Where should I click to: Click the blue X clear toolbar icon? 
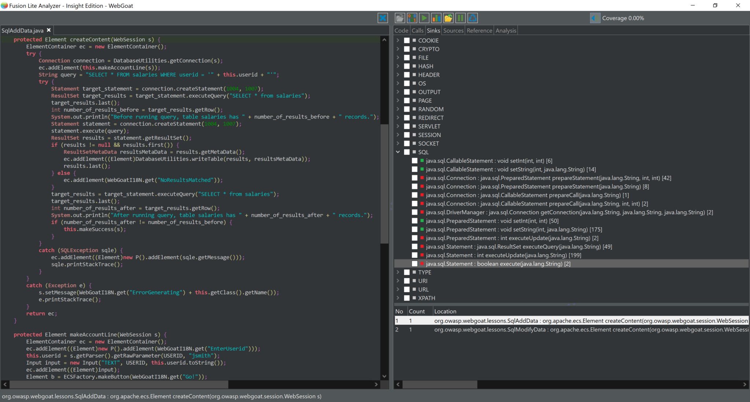point(383,18)
